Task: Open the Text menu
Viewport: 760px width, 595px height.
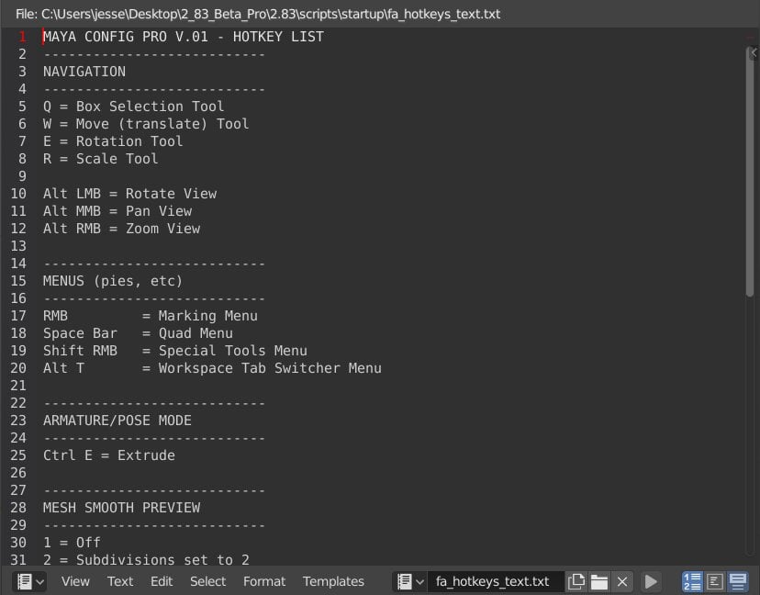Action: pyautogui.click(x=119, y=581)
